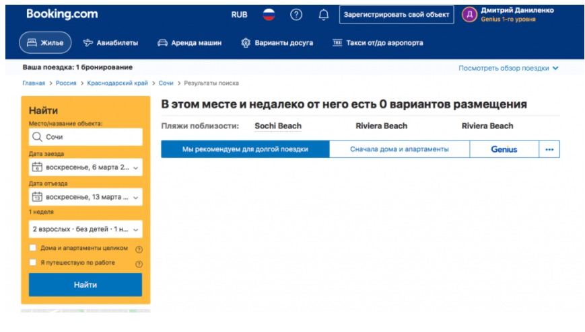
Task: Click the last Riviera Beach link
Action: point(487,126)
